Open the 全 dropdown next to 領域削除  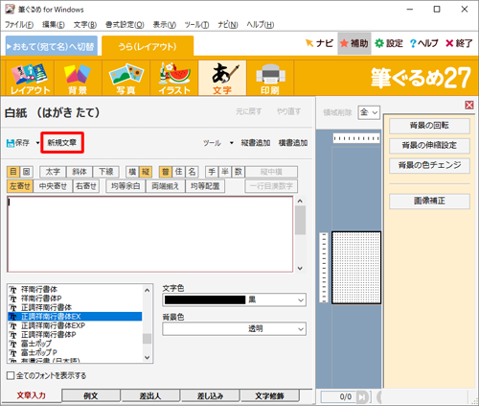(369, 112)
